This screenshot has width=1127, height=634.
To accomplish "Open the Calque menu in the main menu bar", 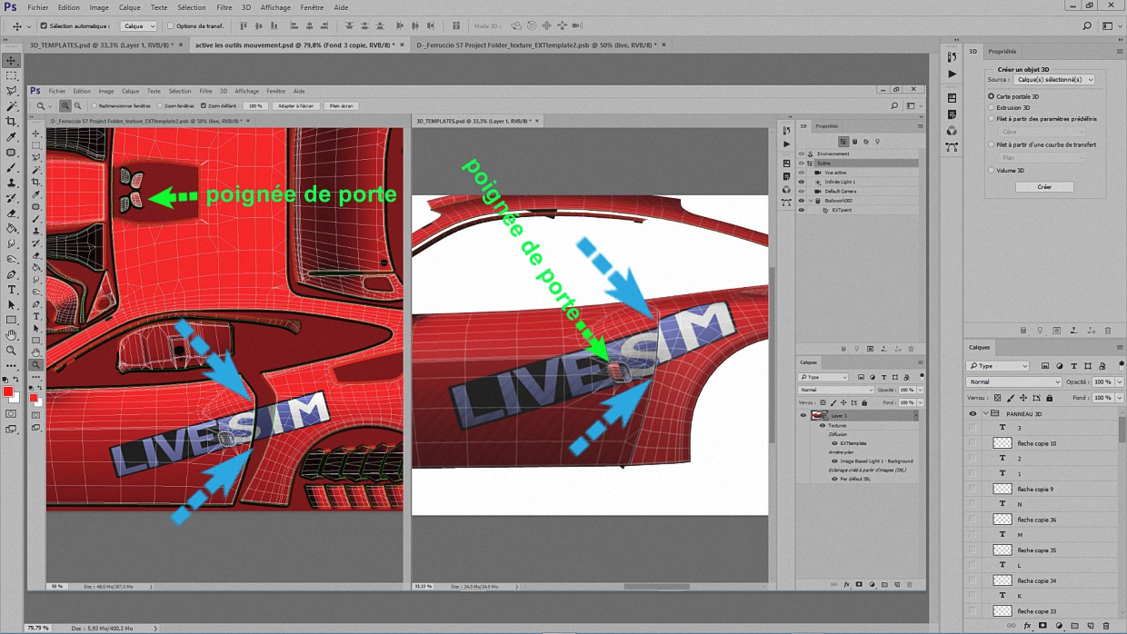I will [130, 7].
